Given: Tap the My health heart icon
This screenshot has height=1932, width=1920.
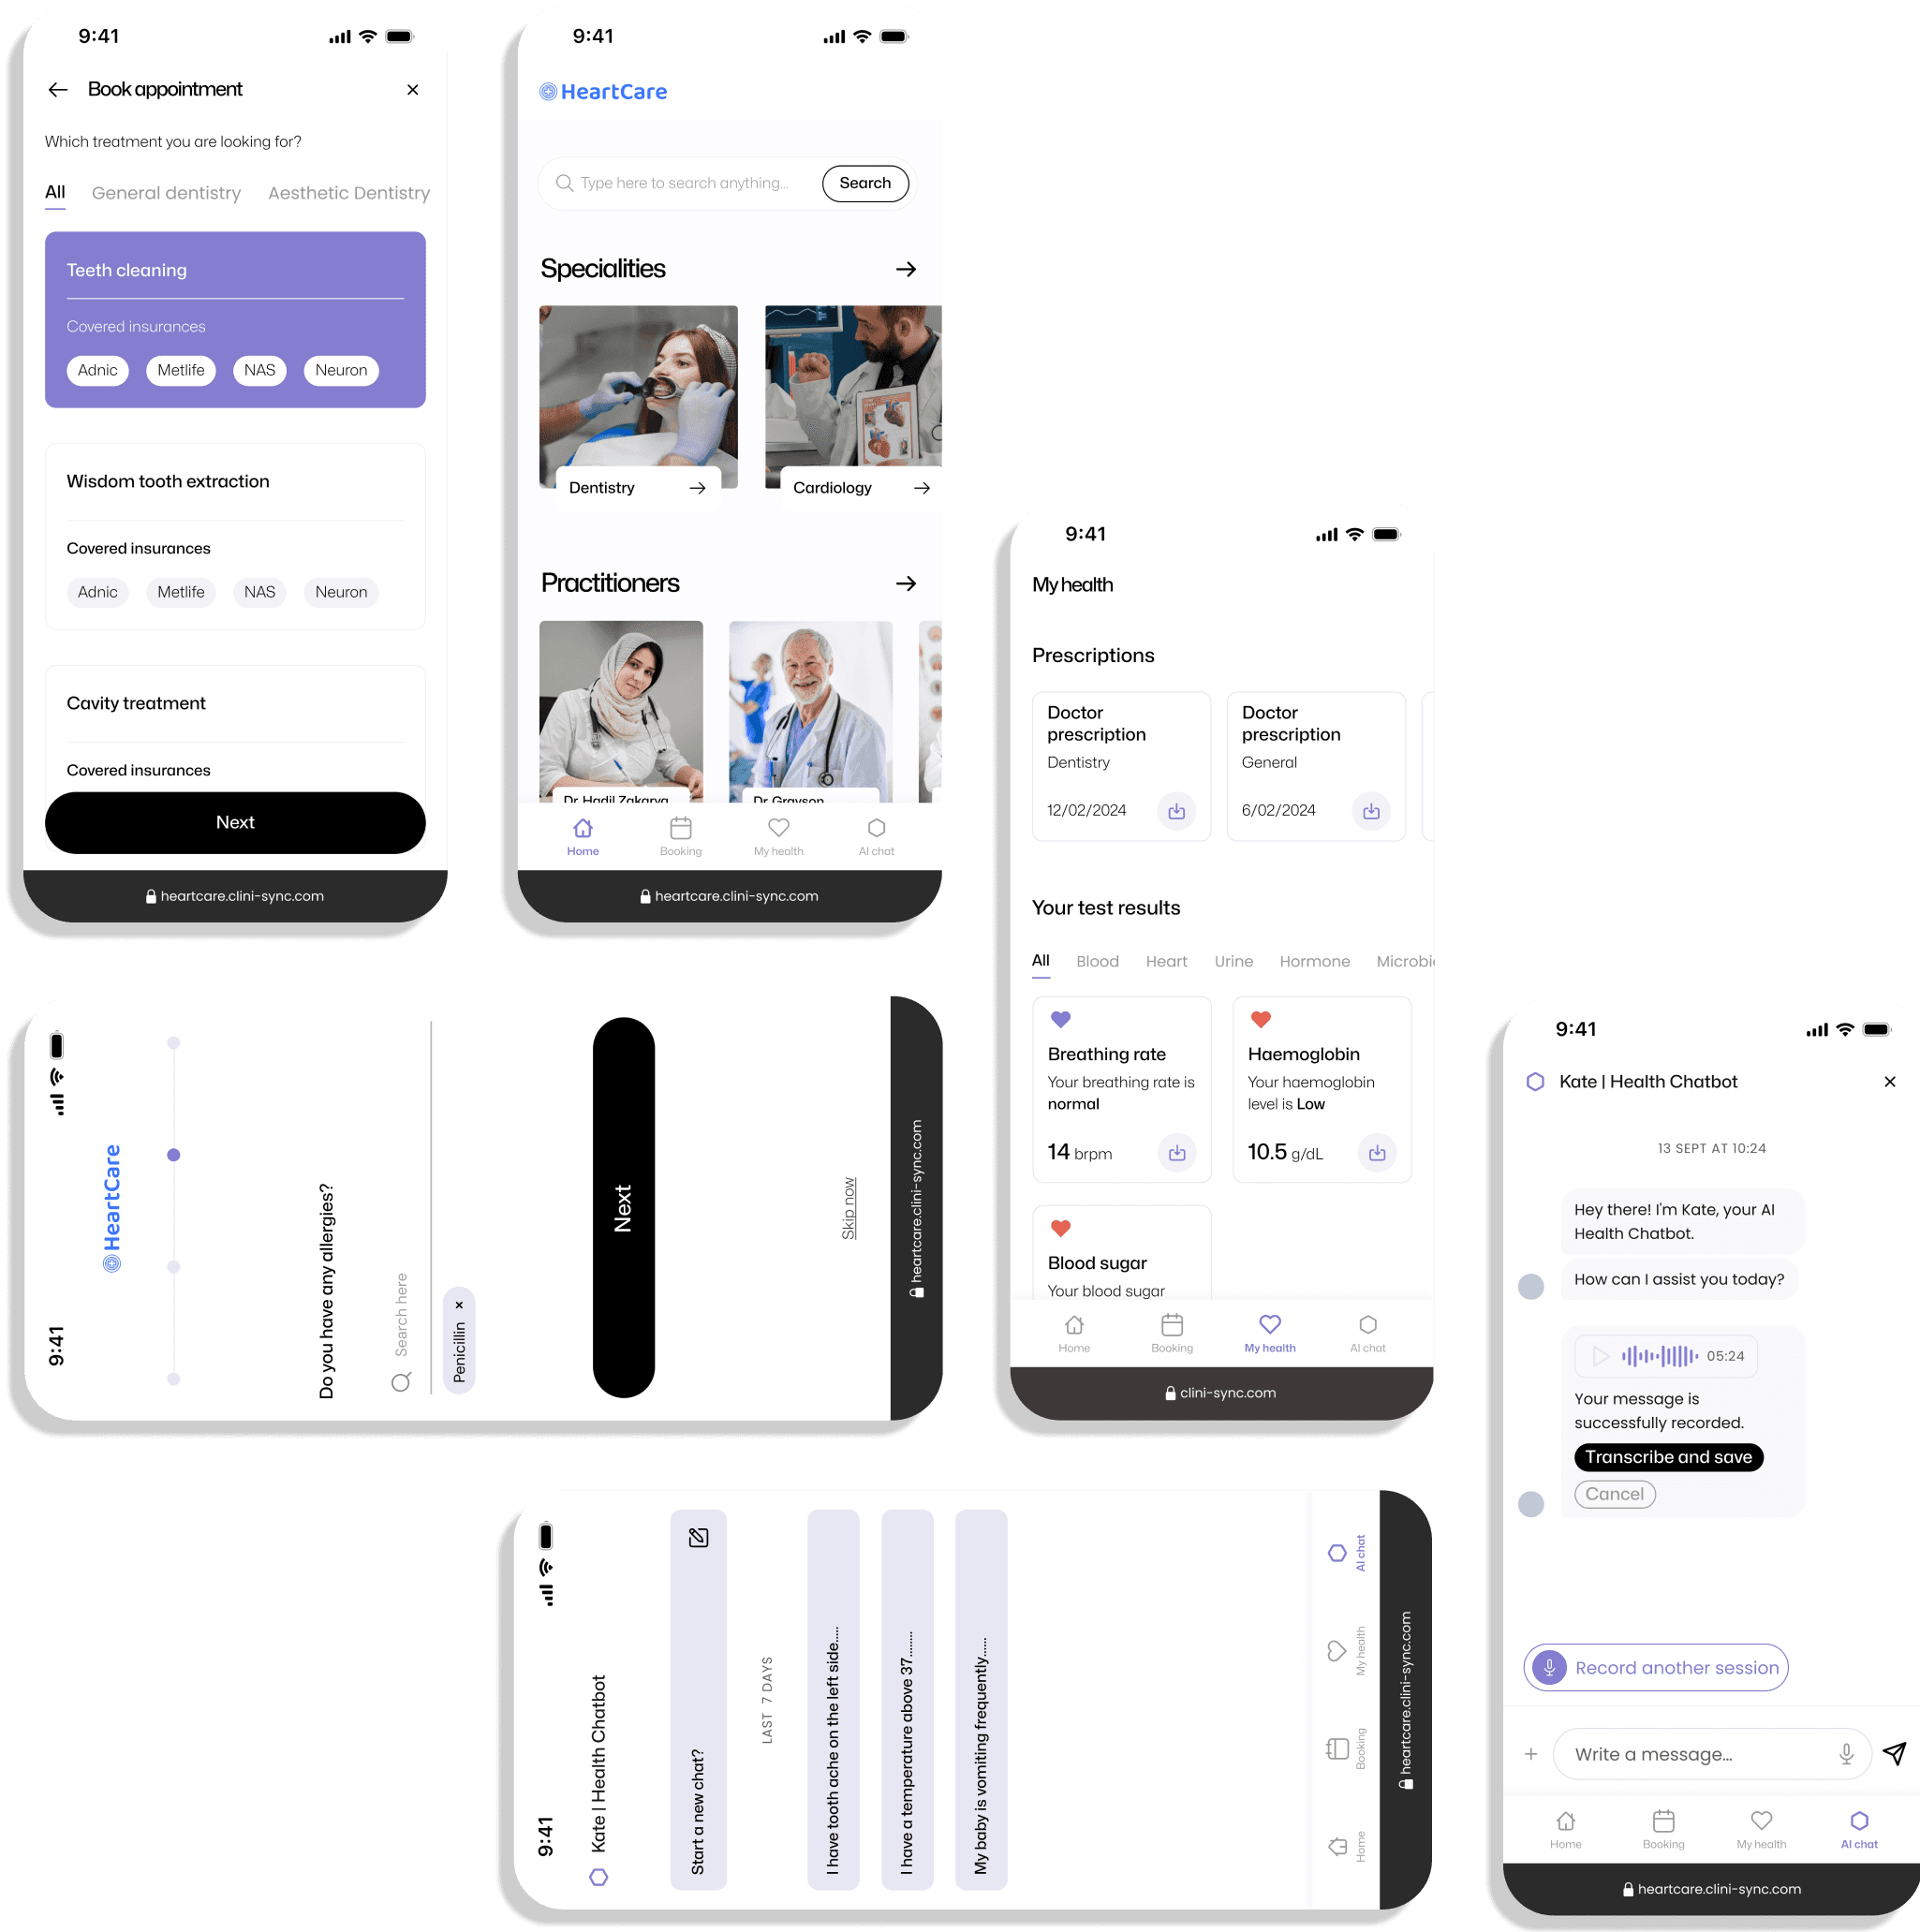Looking at the screenshot, I should pos(1268,1324).
